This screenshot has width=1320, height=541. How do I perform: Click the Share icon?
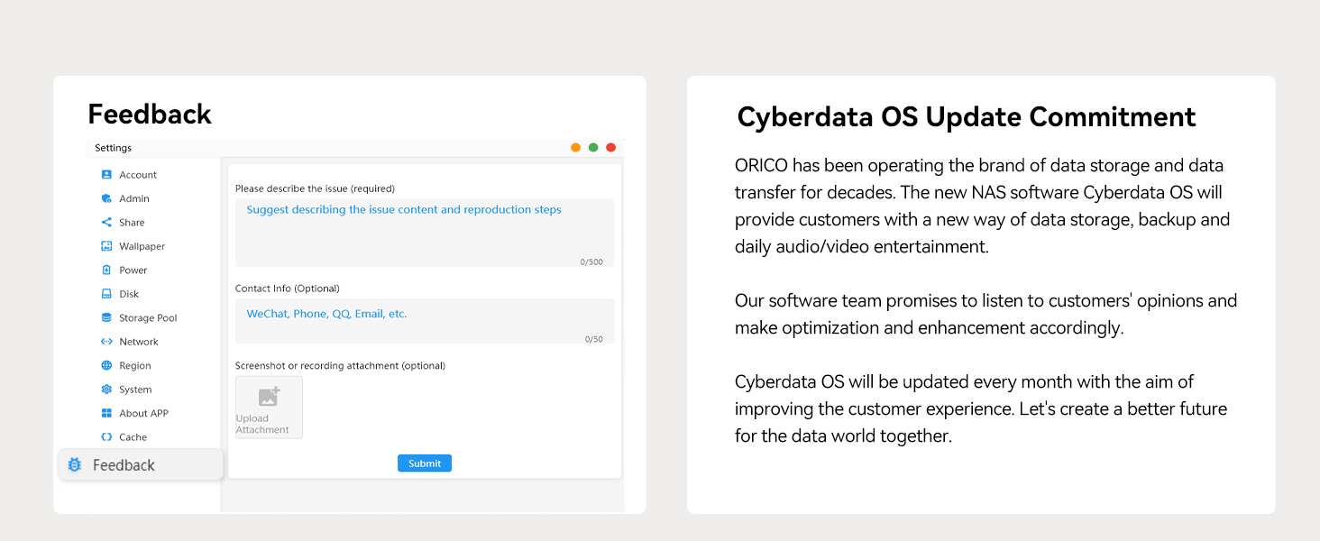tap(105, 222)
